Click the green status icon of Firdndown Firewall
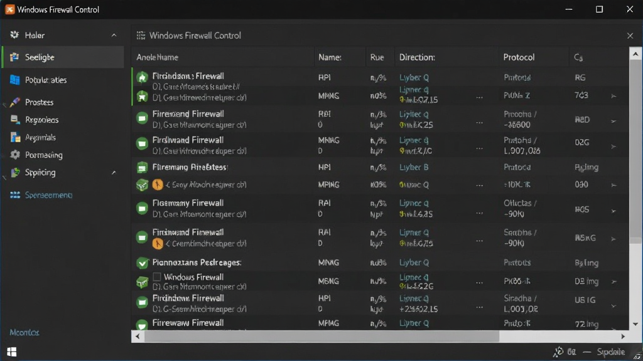This screenshot has width=643, height=361. (143, 303)
